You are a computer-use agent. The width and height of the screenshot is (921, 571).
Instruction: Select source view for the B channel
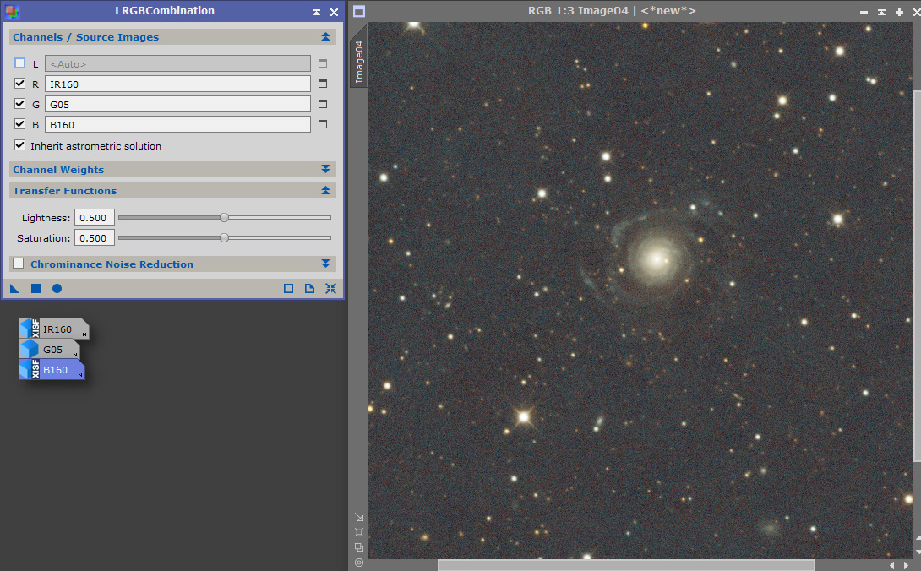323,124
